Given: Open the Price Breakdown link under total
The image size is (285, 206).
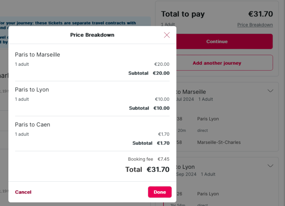Looking at the screenshot, I should point(255,25).
